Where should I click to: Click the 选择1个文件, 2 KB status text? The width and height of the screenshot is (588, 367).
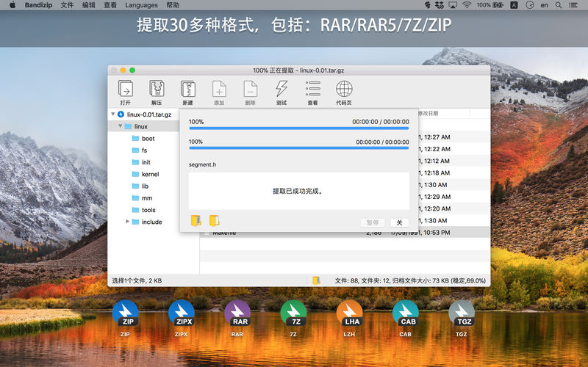coord(137,280)
